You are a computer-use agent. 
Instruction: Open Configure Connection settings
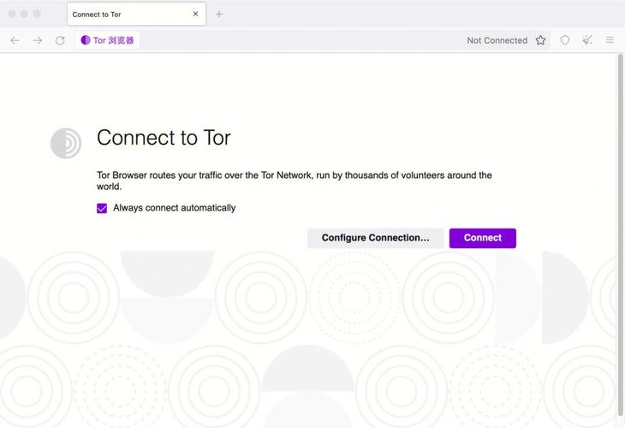(x=375, y=238)
